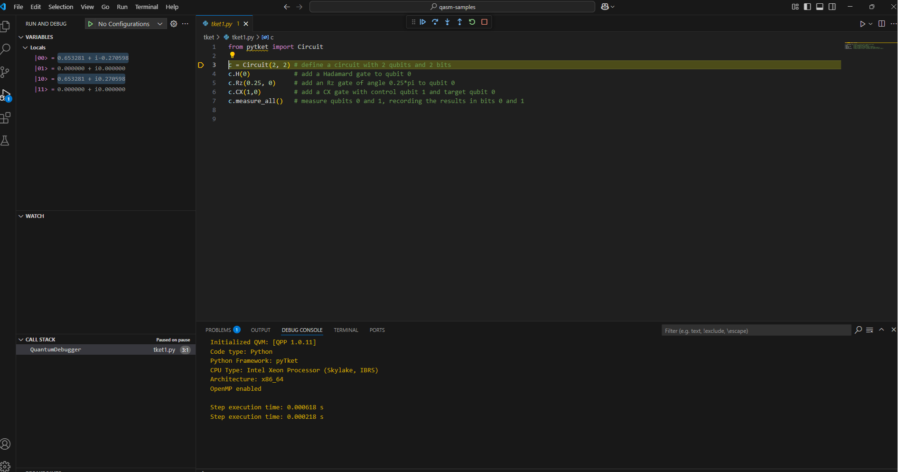Collapse the VARIABLES section
Screen dimensions: 898x472
tap(21, 37)
